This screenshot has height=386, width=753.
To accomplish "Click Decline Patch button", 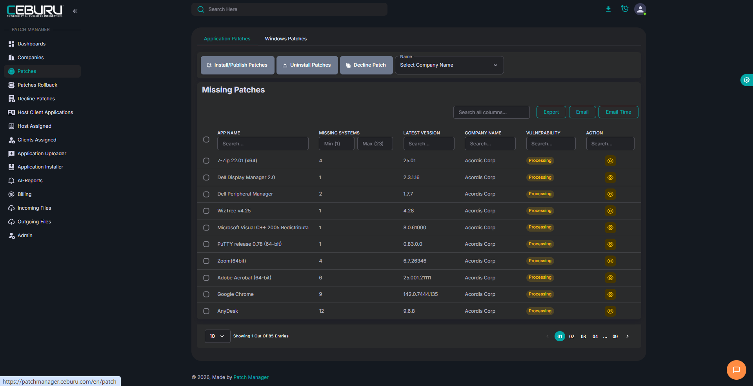I will pos(366,65).
